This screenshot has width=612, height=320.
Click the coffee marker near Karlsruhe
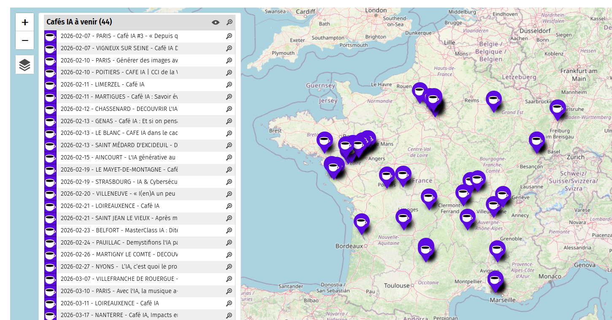pyautogui.click(x=557, y=108)
